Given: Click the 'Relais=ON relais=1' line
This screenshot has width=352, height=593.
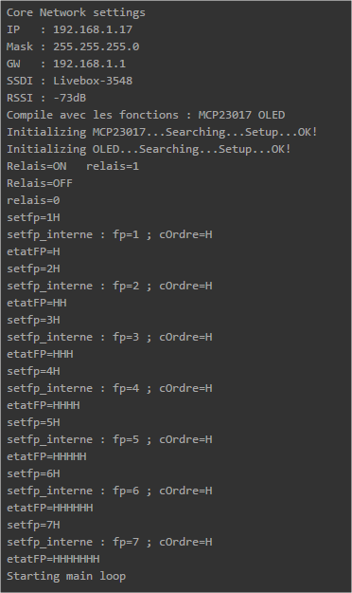Looking at the screenshot, I should click(x=73, y=166).
